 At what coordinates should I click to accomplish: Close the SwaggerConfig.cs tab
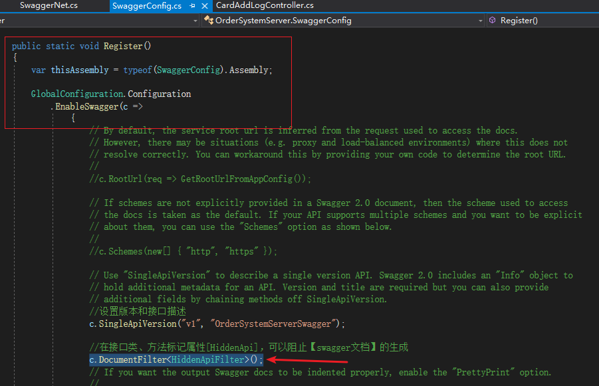(x=206, y=6)
